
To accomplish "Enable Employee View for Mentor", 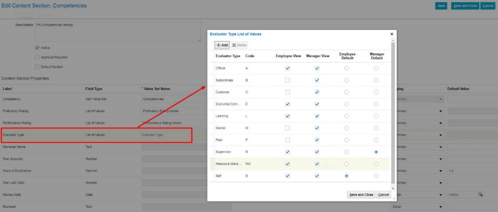I will (288, 128).
